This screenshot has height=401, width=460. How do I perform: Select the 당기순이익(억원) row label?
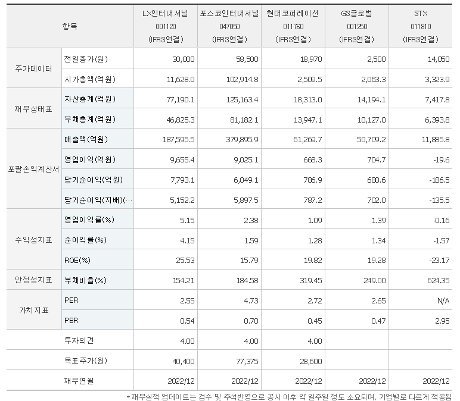pyautogui.click(x=94, y=180)
